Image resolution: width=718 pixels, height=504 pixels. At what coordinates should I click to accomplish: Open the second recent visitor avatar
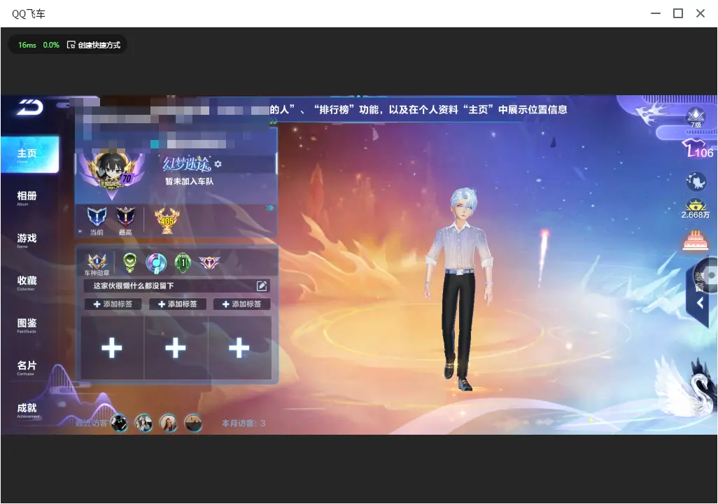coord(143,423)
